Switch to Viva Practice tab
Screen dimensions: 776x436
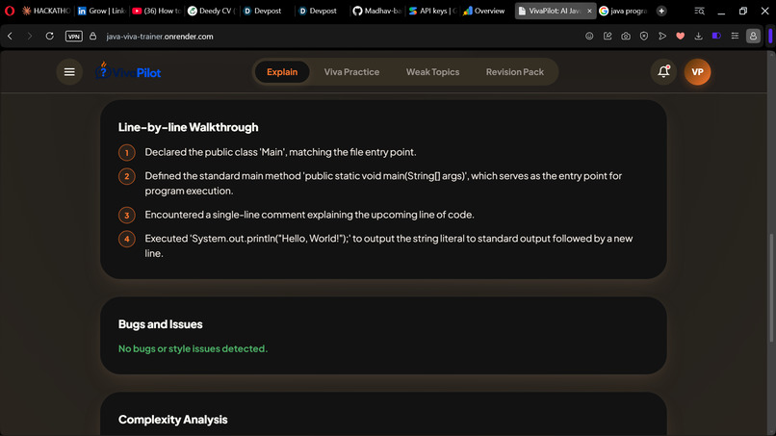(351, 72)
